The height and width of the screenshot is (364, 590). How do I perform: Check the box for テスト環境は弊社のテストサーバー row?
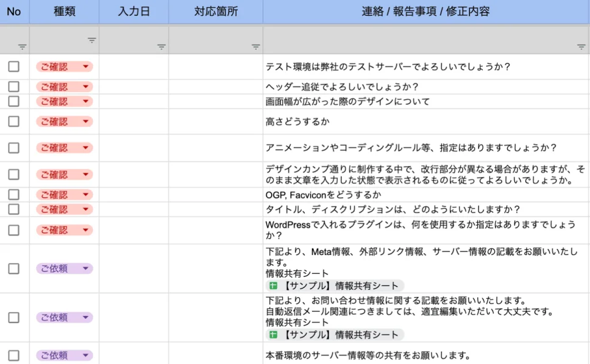click(x=14, y=66)
